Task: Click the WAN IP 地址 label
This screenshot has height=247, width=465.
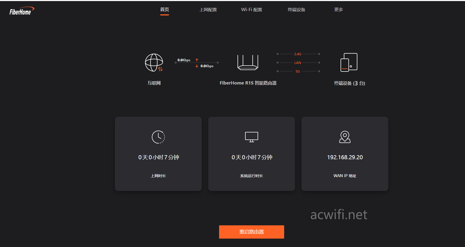Action: 345,176
